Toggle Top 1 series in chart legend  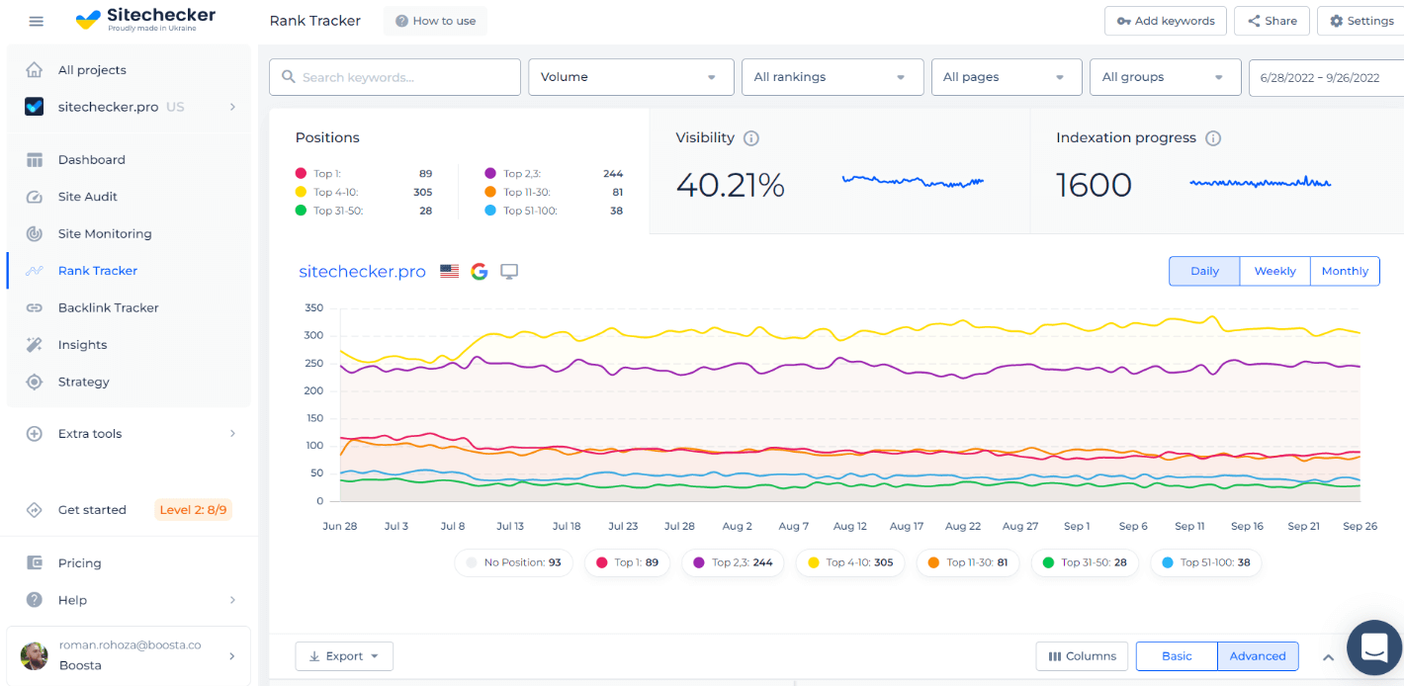tap(628, 562)
